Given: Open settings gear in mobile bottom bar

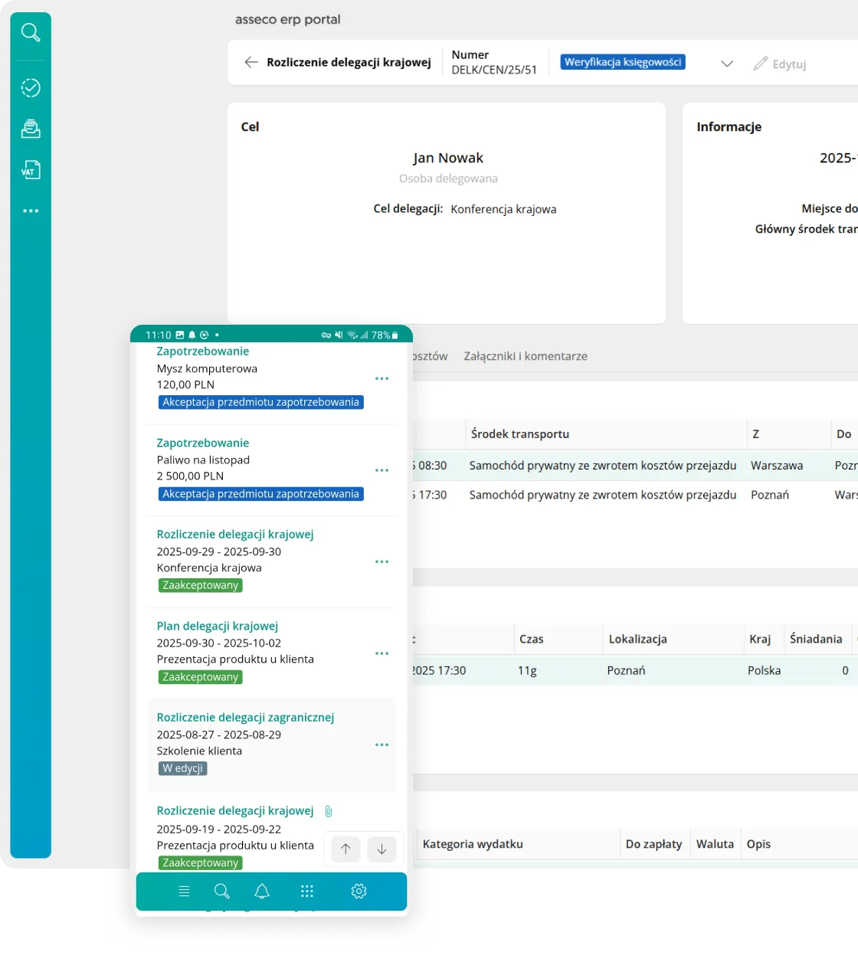Looking at the screenshot, I should pyautogui.click(x=359, y=891).
